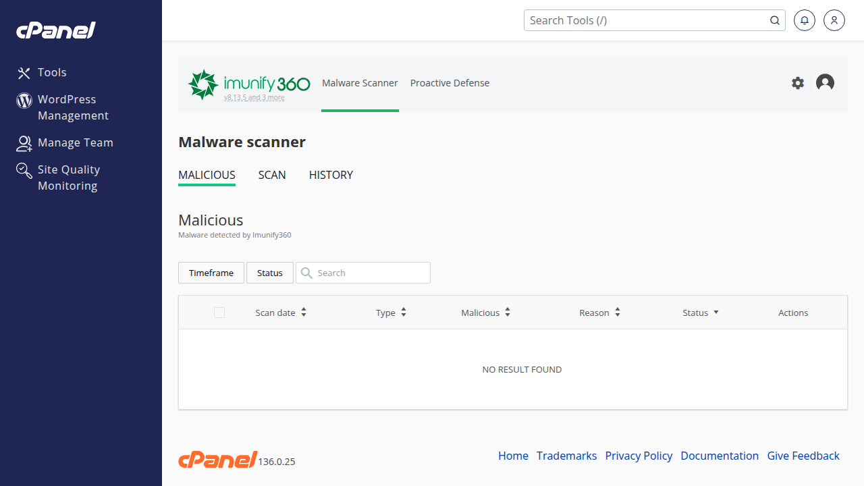Click the version number 136.0.25
The height and width of the screenshot is (486, 864).
tap(277, 462)
